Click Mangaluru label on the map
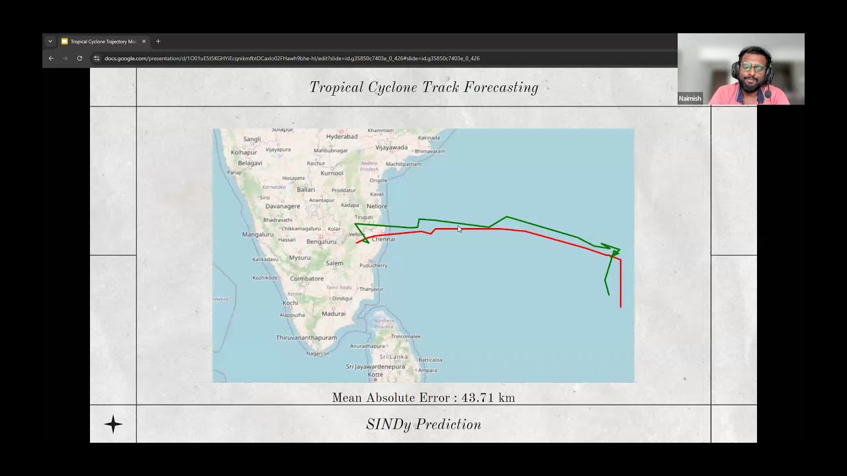 pyautogui.click(x=257, y=235)
